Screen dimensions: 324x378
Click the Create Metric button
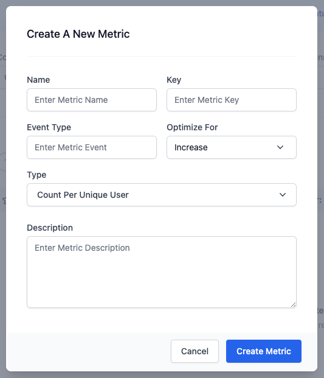pyautogui.click(x=264, y=351)
